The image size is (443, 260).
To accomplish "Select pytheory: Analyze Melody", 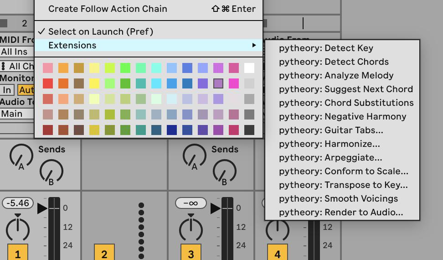I will [x=342, y=75].
